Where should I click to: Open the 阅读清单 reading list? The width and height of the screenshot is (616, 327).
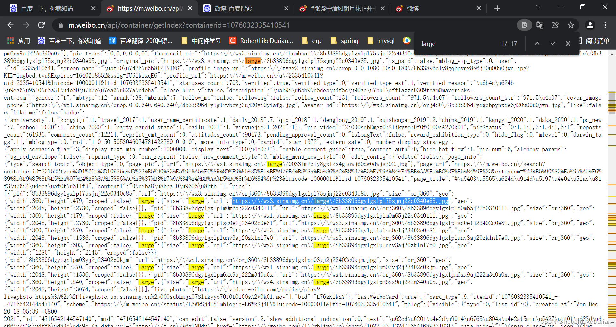[x=594, y=41]
